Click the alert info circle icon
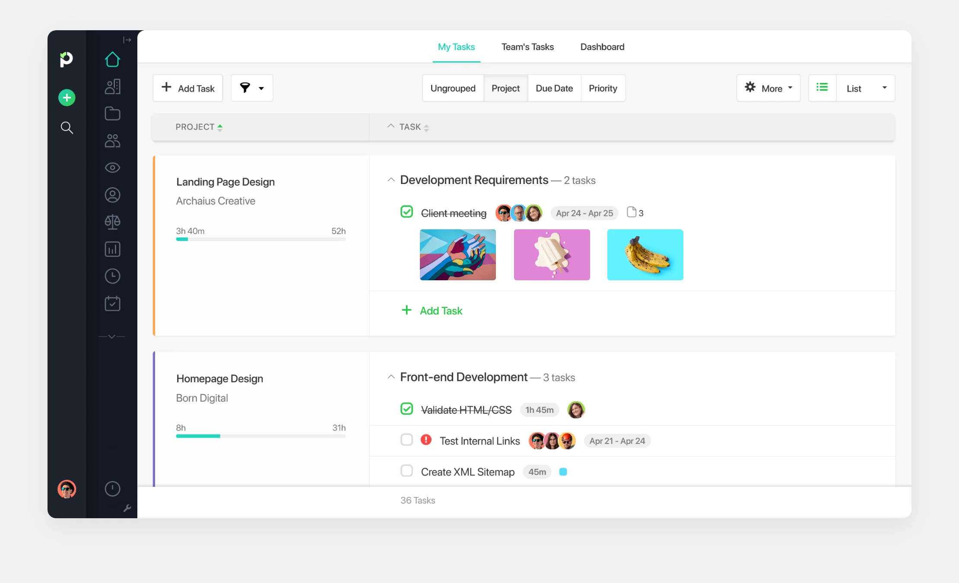959x583 pixels. point(112,489)
